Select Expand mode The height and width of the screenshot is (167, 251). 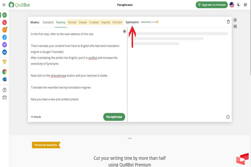coord(106,22)
